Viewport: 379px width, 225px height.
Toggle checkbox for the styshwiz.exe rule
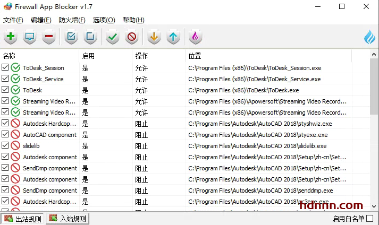[x=5, y=123]
